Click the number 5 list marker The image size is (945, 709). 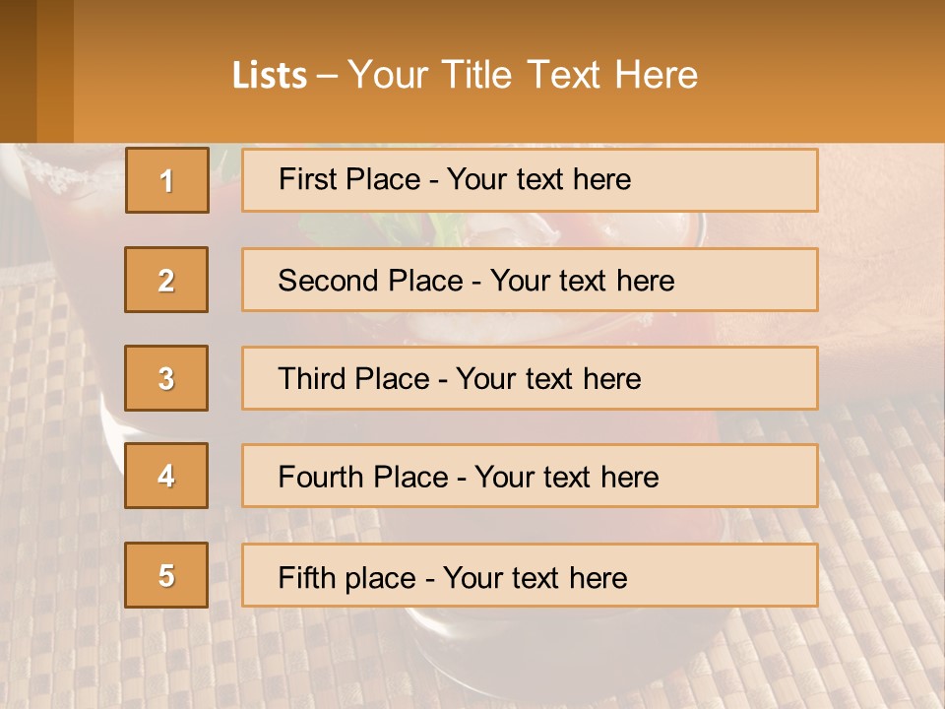pyautogui.click(x=166, y=575)
